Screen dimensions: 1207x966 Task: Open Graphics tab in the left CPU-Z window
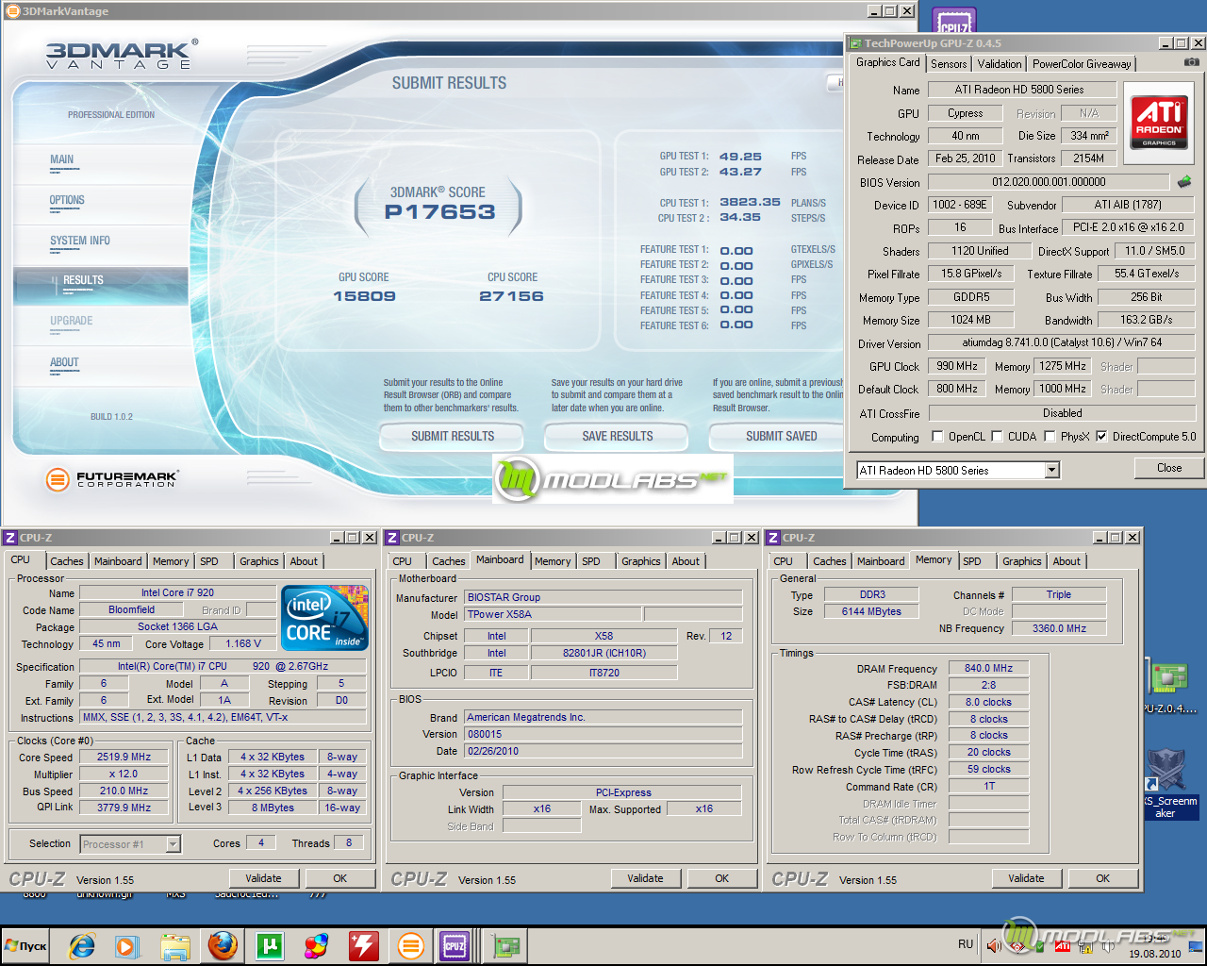(258, 561)
